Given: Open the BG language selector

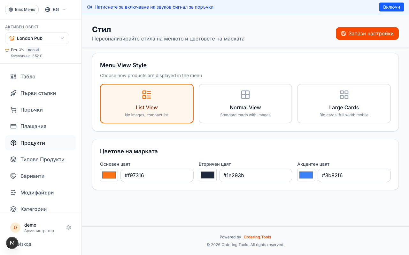Looking at the screenshot, I should [55, 10].
